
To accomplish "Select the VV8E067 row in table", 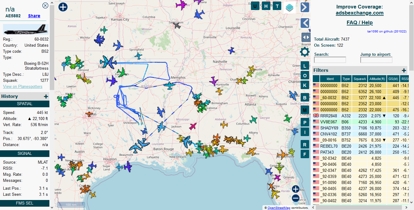I will [361, 122].
